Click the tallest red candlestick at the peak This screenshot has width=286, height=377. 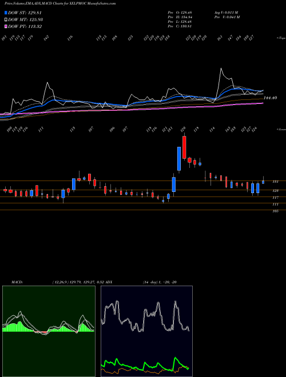point(184,147)
